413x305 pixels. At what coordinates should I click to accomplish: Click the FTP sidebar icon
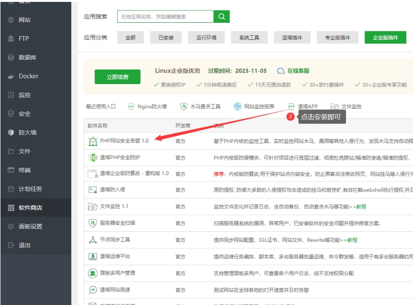coord(11,38)
